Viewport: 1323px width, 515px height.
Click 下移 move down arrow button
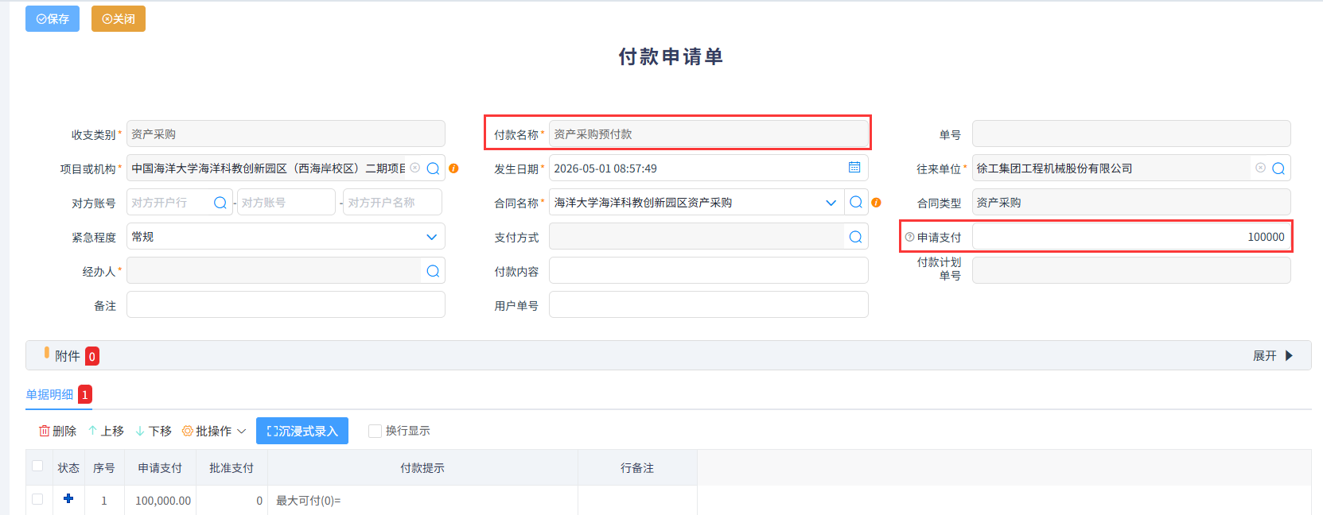tap(154, 431)
